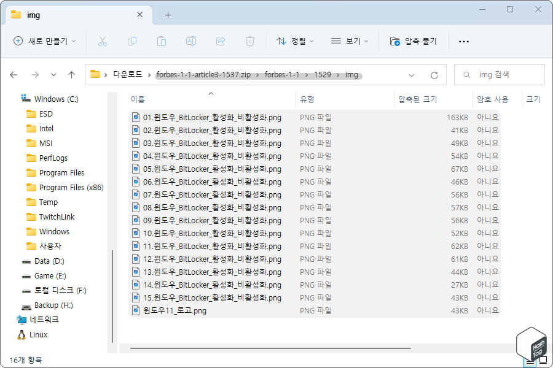Image resolution: width=553 pixels, height=368 pixels.
Task: Click the Copy icon in toolbar
Action: 132,41
